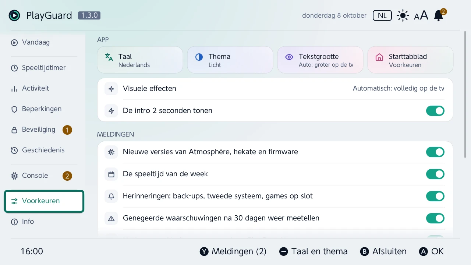Click the sparkle icon beside Visuele effecten

(x=111, y=89)
